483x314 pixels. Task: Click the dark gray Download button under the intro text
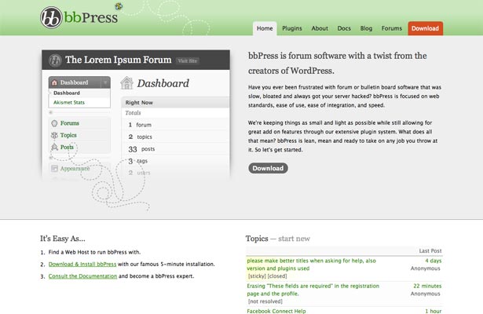[x=268, y=168]
